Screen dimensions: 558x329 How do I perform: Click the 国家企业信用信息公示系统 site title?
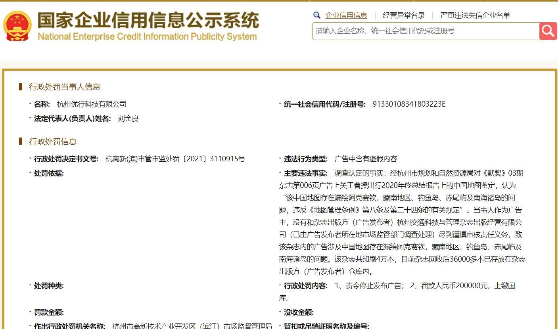148,20
